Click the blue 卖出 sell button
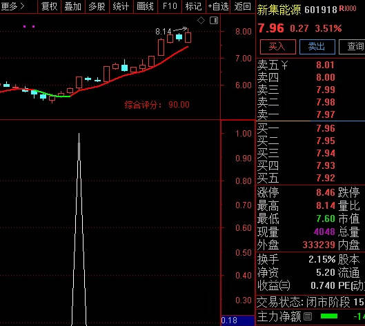 tap(317, 47)
